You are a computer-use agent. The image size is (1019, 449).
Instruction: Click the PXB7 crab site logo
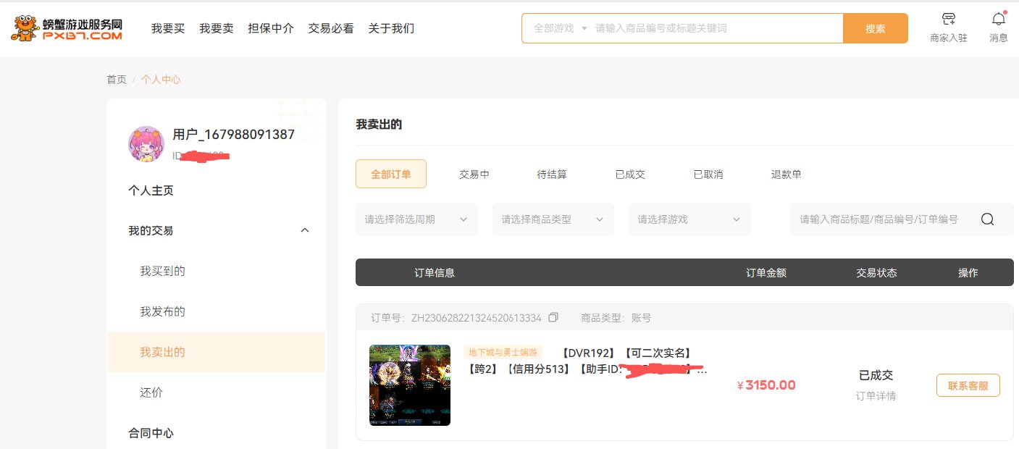[x=67, y=29]
